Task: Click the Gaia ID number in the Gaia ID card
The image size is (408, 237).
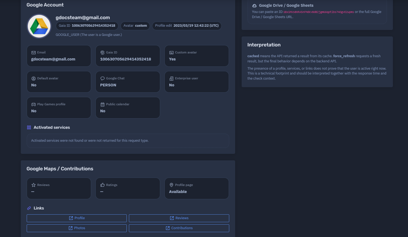Action: point(126,59)
